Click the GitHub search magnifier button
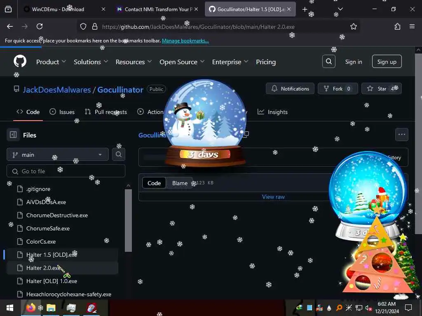Viewport: 422px width, 316px height. point(328,62)
